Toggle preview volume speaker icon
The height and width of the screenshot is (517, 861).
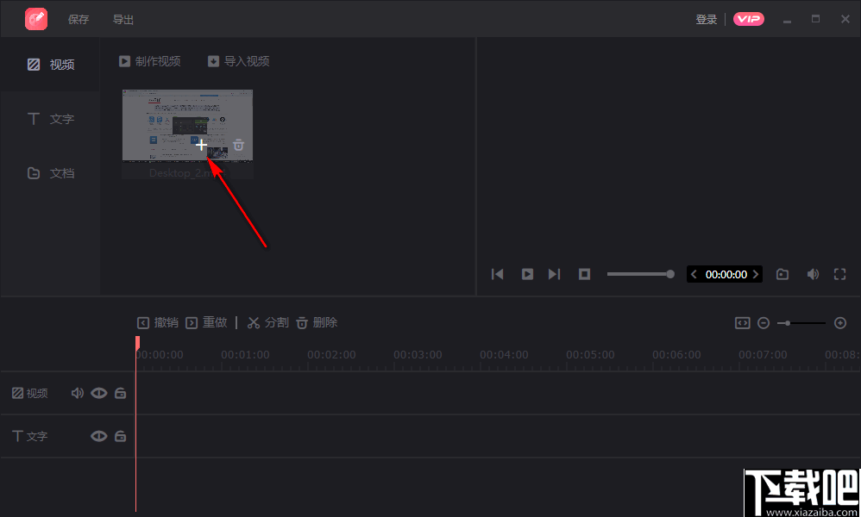coord(813,274)
